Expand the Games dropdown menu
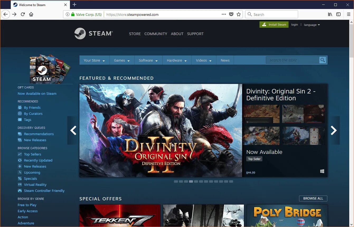Image resolution: width=354 pixels, height=227 pixels. click(122, 60)
